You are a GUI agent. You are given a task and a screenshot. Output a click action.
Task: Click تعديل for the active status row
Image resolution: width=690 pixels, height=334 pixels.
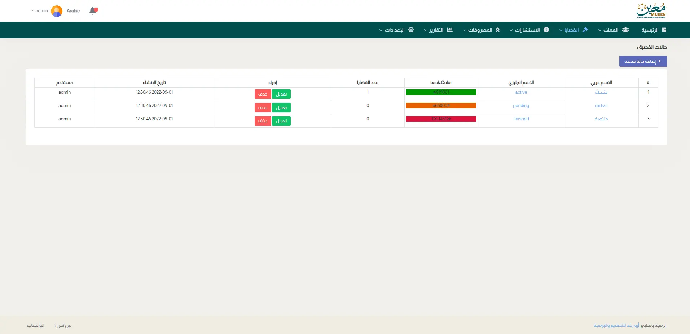(281, 94)
